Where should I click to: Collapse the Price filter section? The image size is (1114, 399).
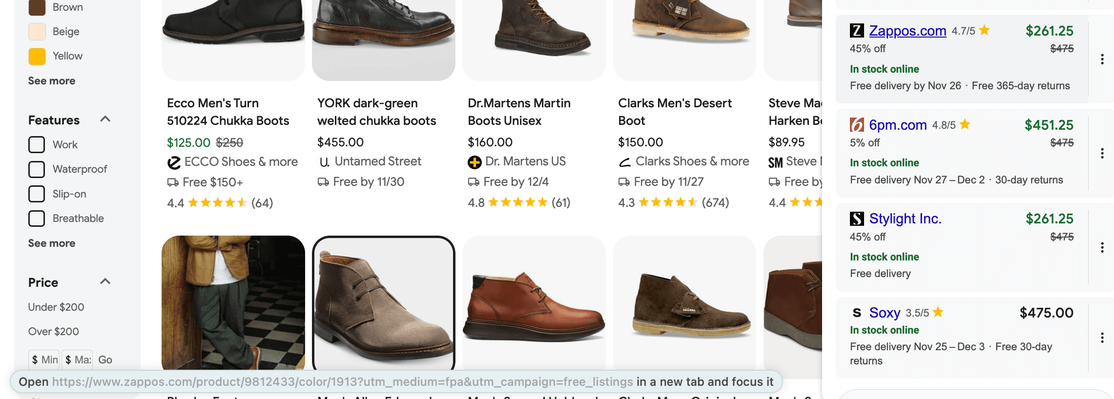[104, 281]
